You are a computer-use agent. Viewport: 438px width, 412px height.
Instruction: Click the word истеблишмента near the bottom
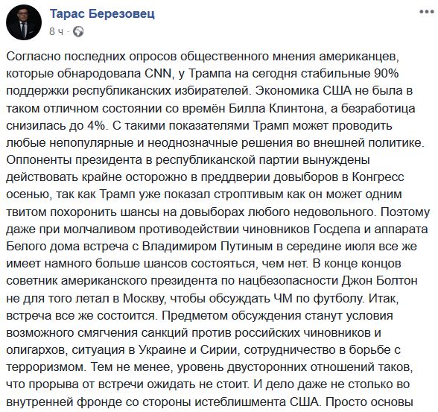pyautogui.click(x=240, y=402)
